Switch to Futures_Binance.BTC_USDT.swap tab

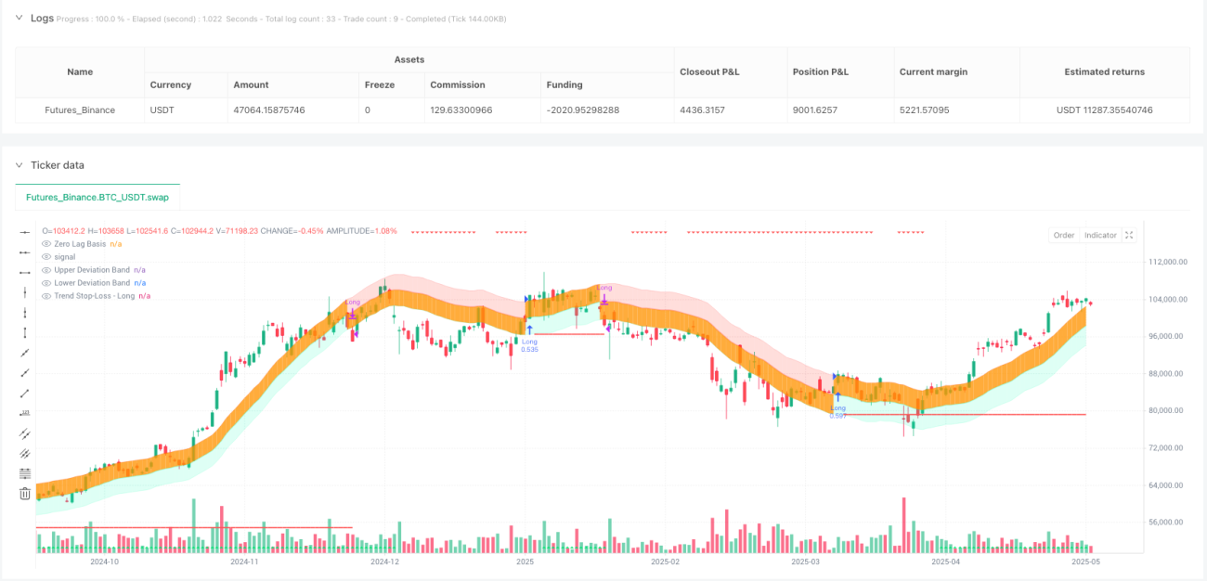coord(97,198)
